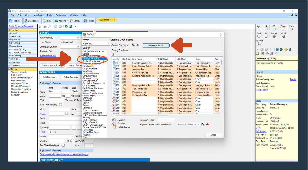308x170 pixels.
Task: Click the blue info icon in the right panel
Action: point(277,49)
